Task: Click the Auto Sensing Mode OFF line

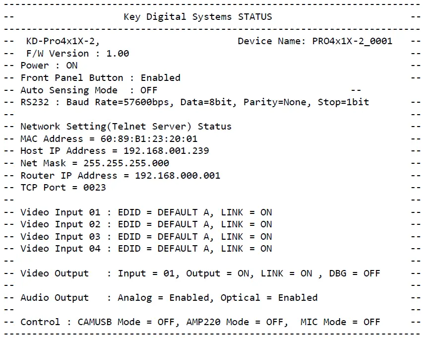Action: 88,90
